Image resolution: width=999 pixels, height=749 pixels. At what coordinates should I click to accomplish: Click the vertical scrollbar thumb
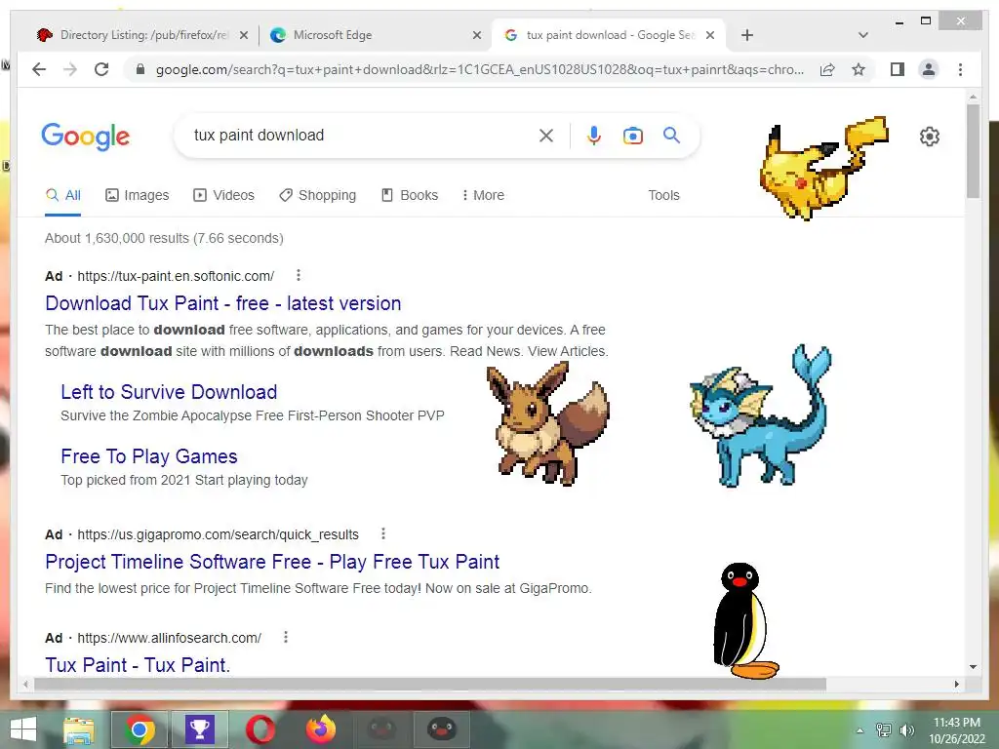click(973, 150)
